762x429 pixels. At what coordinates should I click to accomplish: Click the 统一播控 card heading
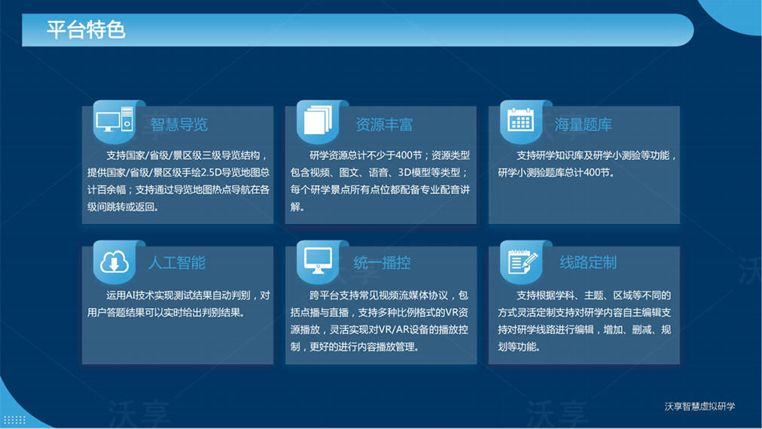point(382,263)
